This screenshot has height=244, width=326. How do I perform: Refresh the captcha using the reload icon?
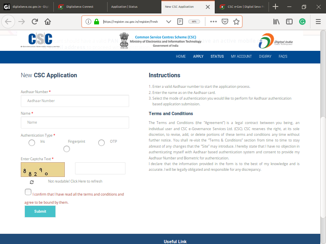tap(31, 182)
